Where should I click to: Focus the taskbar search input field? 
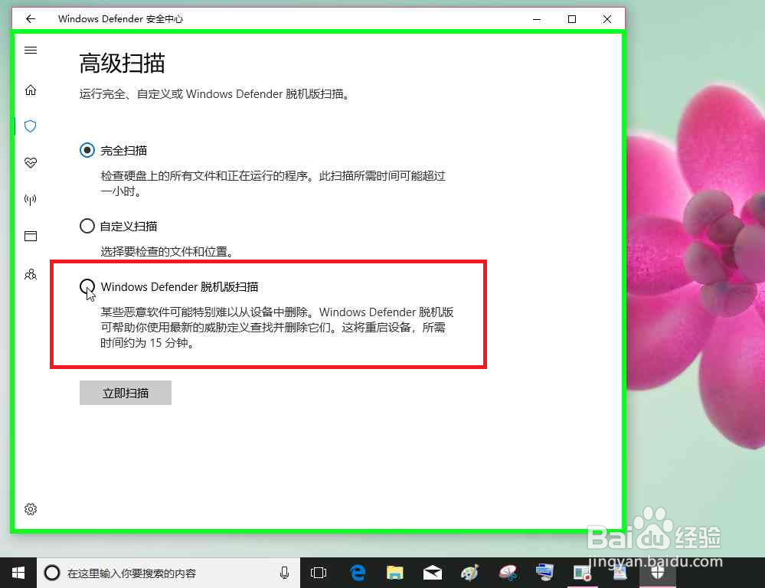click(x=168, y=573)
